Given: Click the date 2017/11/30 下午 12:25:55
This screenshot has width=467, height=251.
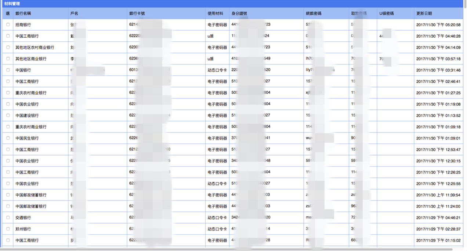Looking at the screenshot, I should [438, 184].
